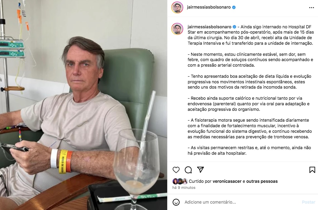Image resolution: width=318 pixels, height=210 pixels.
Task: View outras pessoas who liked the post
Action: point(262,181)
